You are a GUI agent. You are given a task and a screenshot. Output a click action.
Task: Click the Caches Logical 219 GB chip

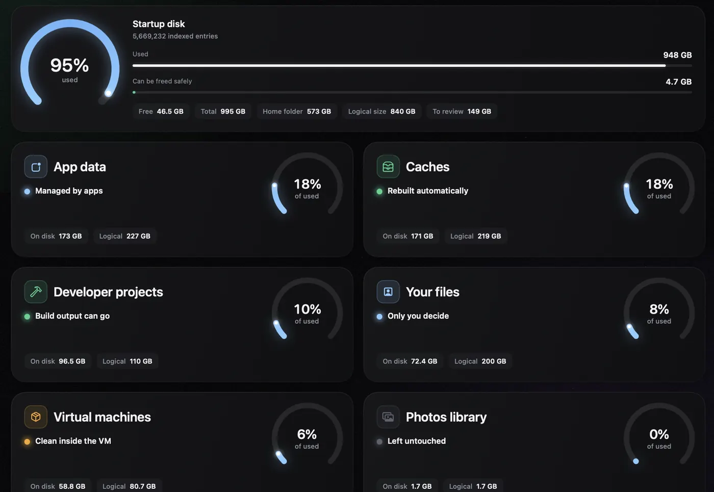click(x=476, y=236)
